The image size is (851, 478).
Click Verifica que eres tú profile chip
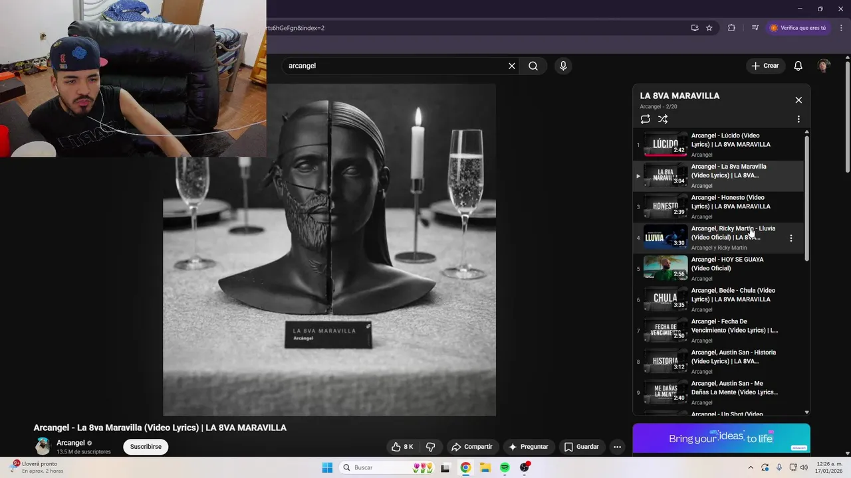(798, 28)
